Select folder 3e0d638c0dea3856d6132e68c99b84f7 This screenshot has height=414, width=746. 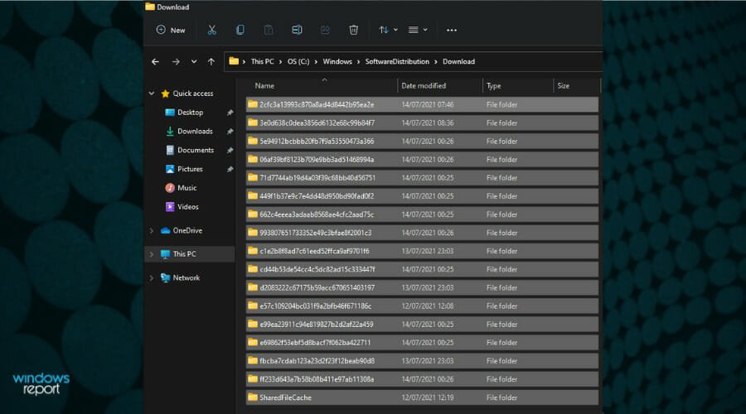422,123
